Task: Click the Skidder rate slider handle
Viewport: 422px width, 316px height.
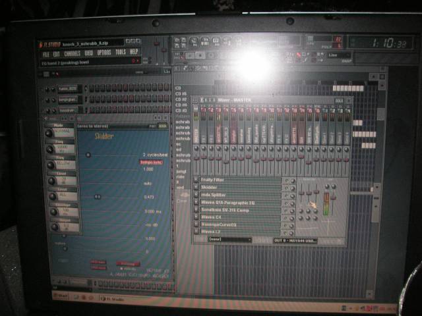Action: [88, 155]
